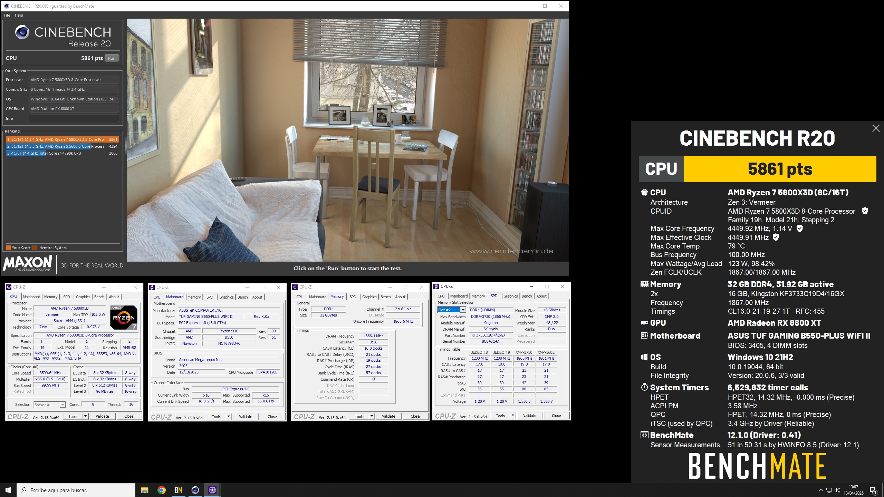Expand Tools arrow in CPU-Z CPU window
Screen dimensions: 884x497
(85, 416)
